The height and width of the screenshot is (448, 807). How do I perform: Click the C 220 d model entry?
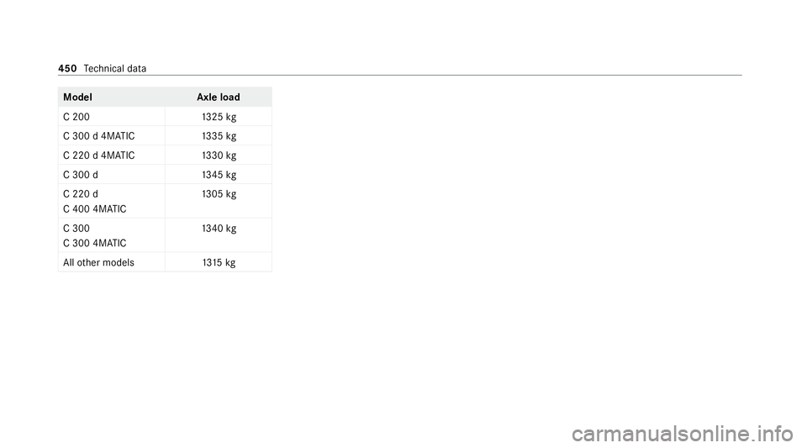(81, 194)
